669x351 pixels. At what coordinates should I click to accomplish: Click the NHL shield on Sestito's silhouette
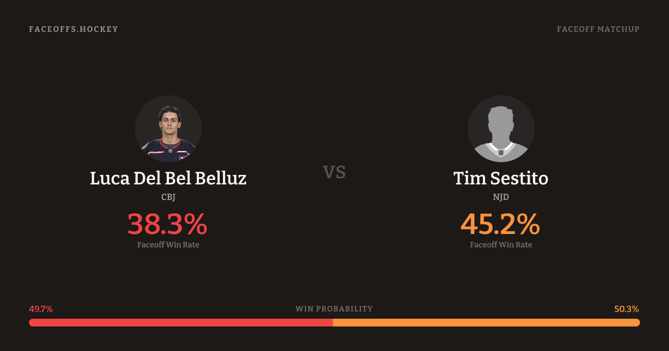click(501, 152)
